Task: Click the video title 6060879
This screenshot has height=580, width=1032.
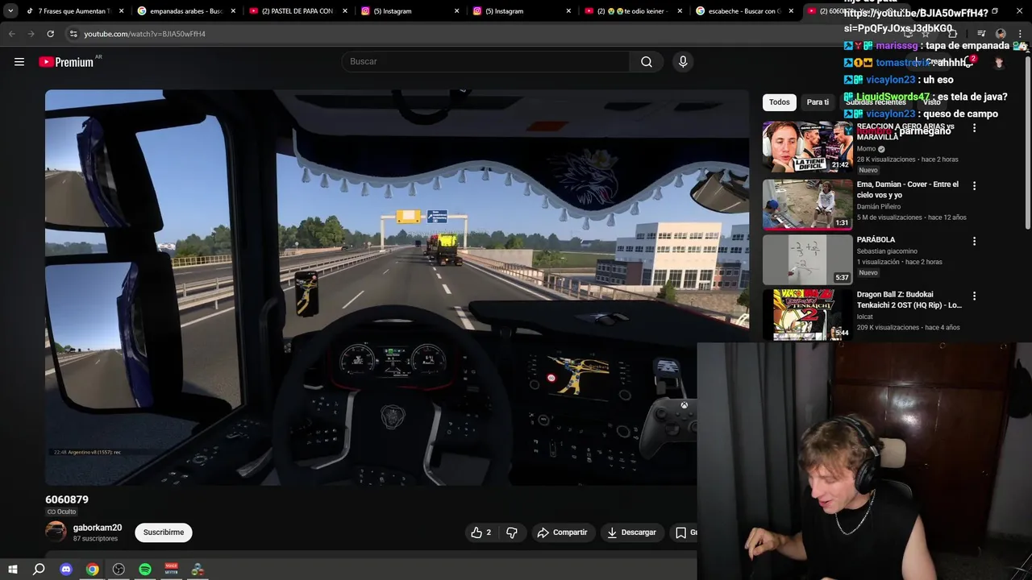Action: [67, 499]
